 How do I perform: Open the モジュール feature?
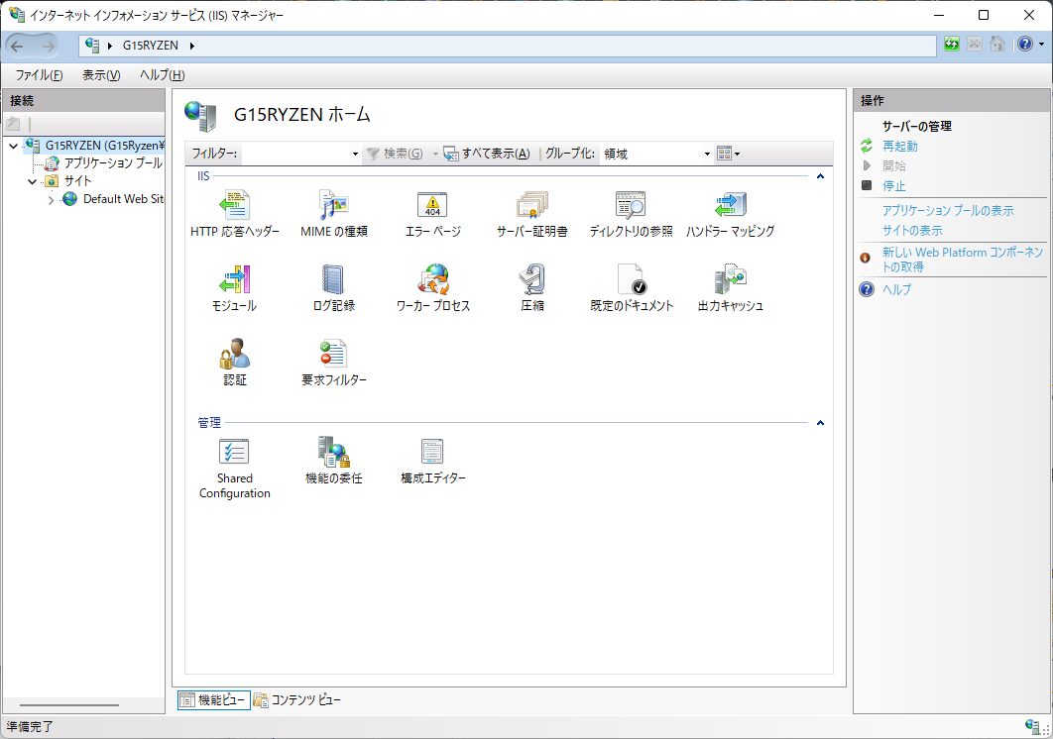coord(234,288)
